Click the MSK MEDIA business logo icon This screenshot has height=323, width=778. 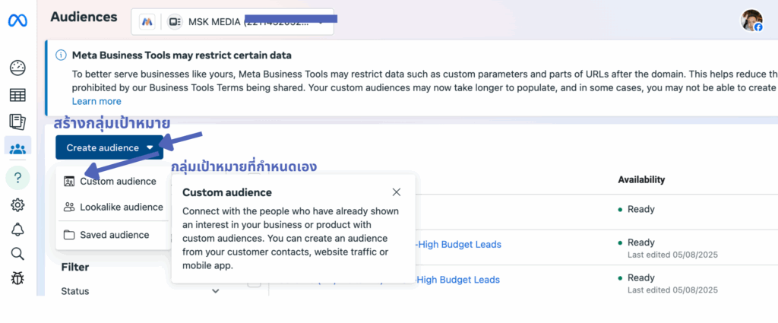(147, 22)
